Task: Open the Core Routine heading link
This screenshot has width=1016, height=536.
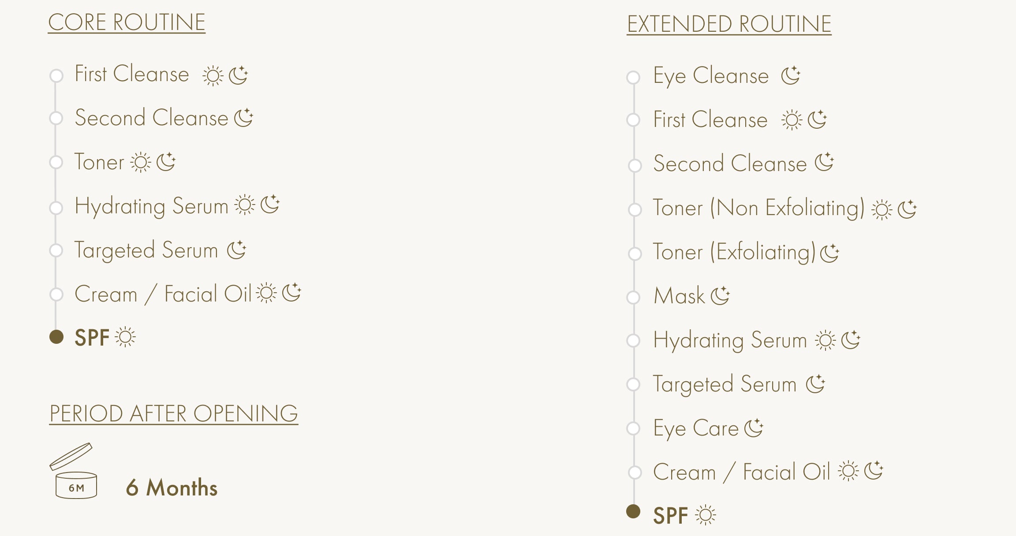Action: click(127, 22)
